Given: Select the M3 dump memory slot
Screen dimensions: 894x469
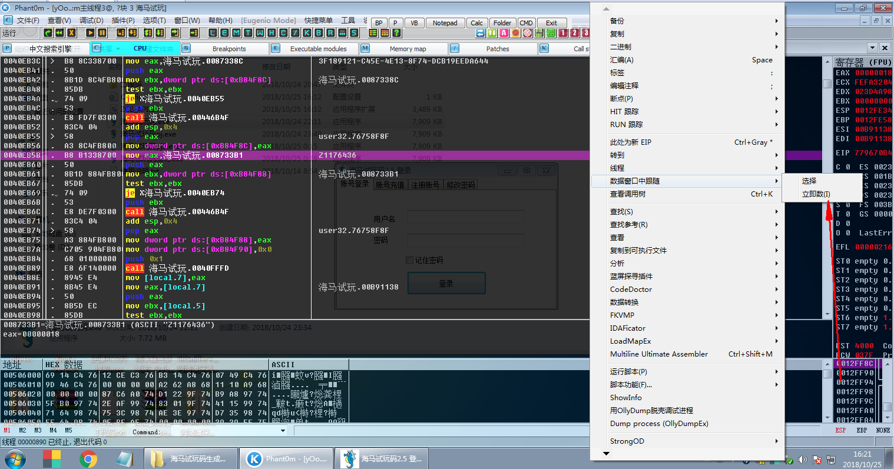Looking at the screenshot, I should (x=38, y=431).
